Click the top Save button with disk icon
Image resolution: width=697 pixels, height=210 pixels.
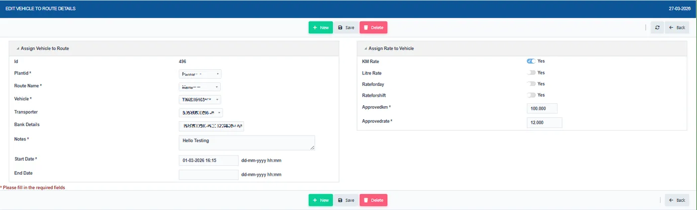pyautogui.click(x=346, y=28)
